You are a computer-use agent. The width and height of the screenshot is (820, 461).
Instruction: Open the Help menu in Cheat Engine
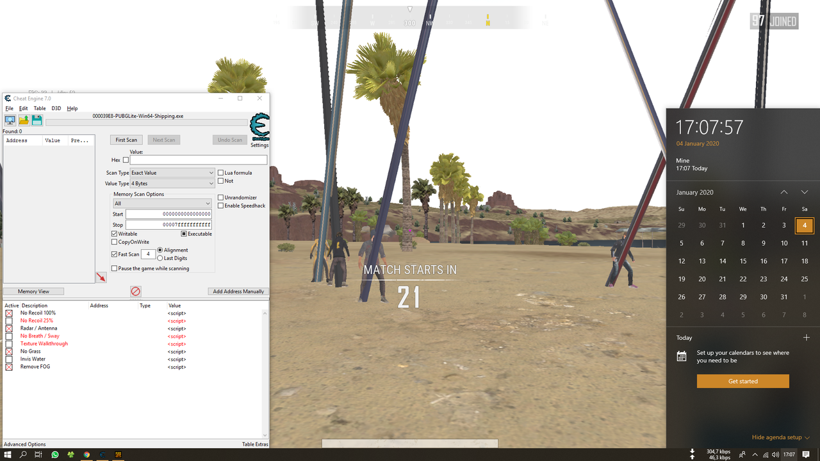tap(72, 109)
